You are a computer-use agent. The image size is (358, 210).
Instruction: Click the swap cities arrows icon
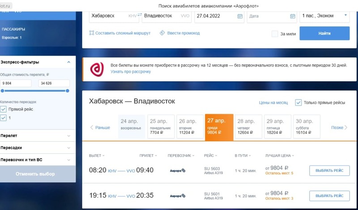pyautogui.click(x=140, y=15)
